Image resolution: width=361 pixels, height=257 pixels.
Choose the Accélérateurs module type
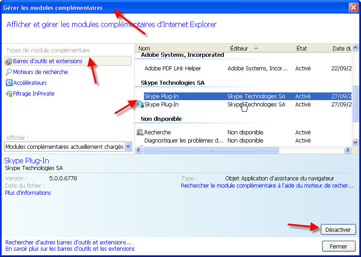pyautogui.click(x=30, y=83)
